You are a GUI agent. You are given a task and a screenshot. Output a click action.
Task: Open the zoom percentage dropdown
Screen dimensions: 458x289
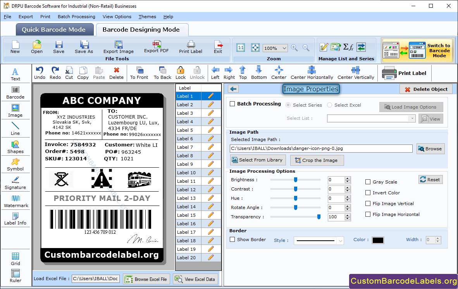284,48
